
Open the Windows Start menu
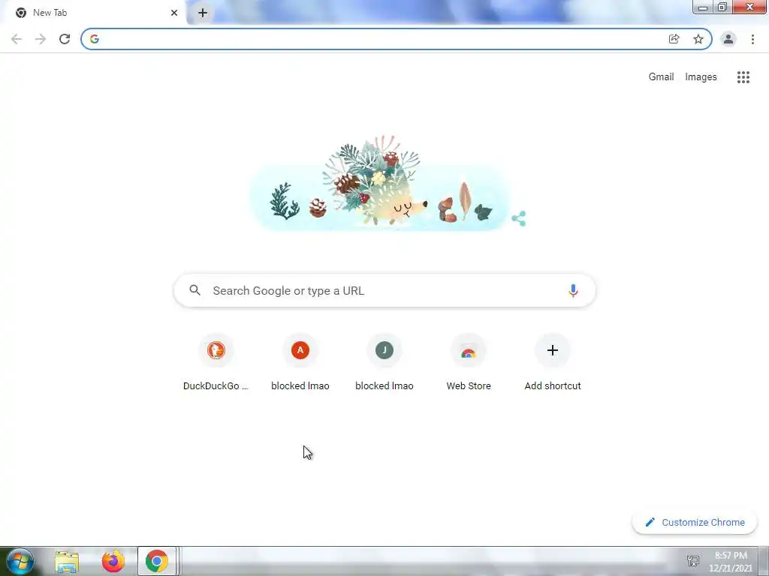point(20,561)
